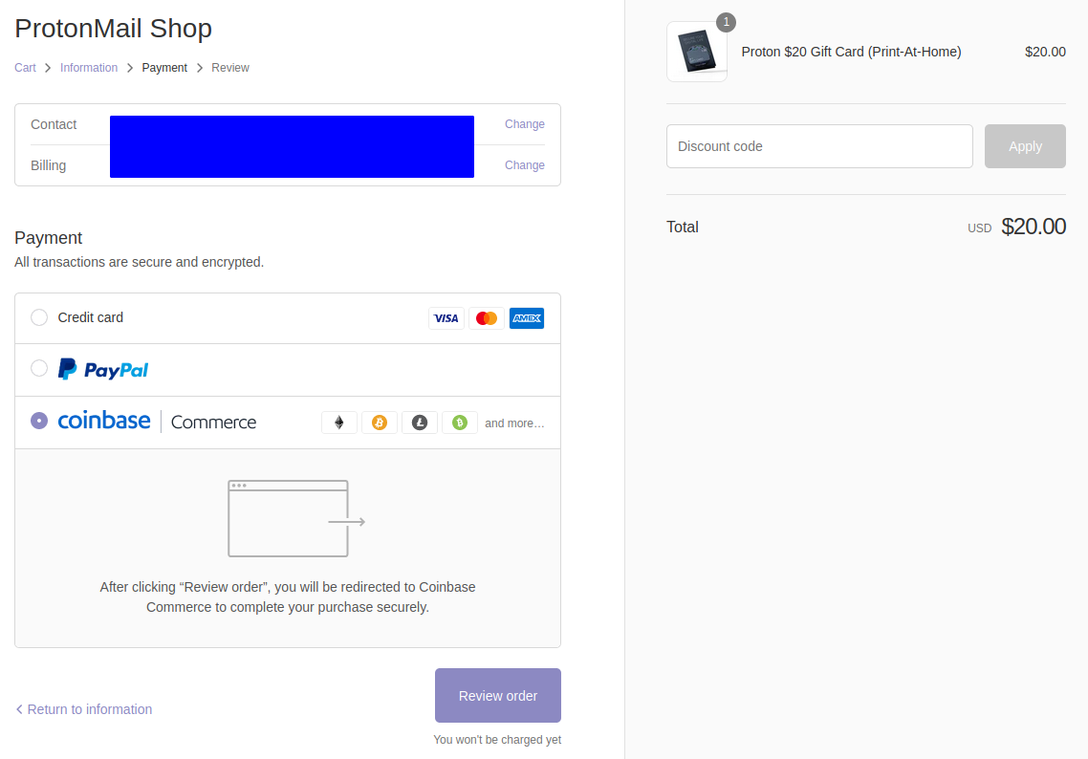This screenshot has height=759, width=1088.
Task: Focus the Discount code field
Action: point(819,146)
